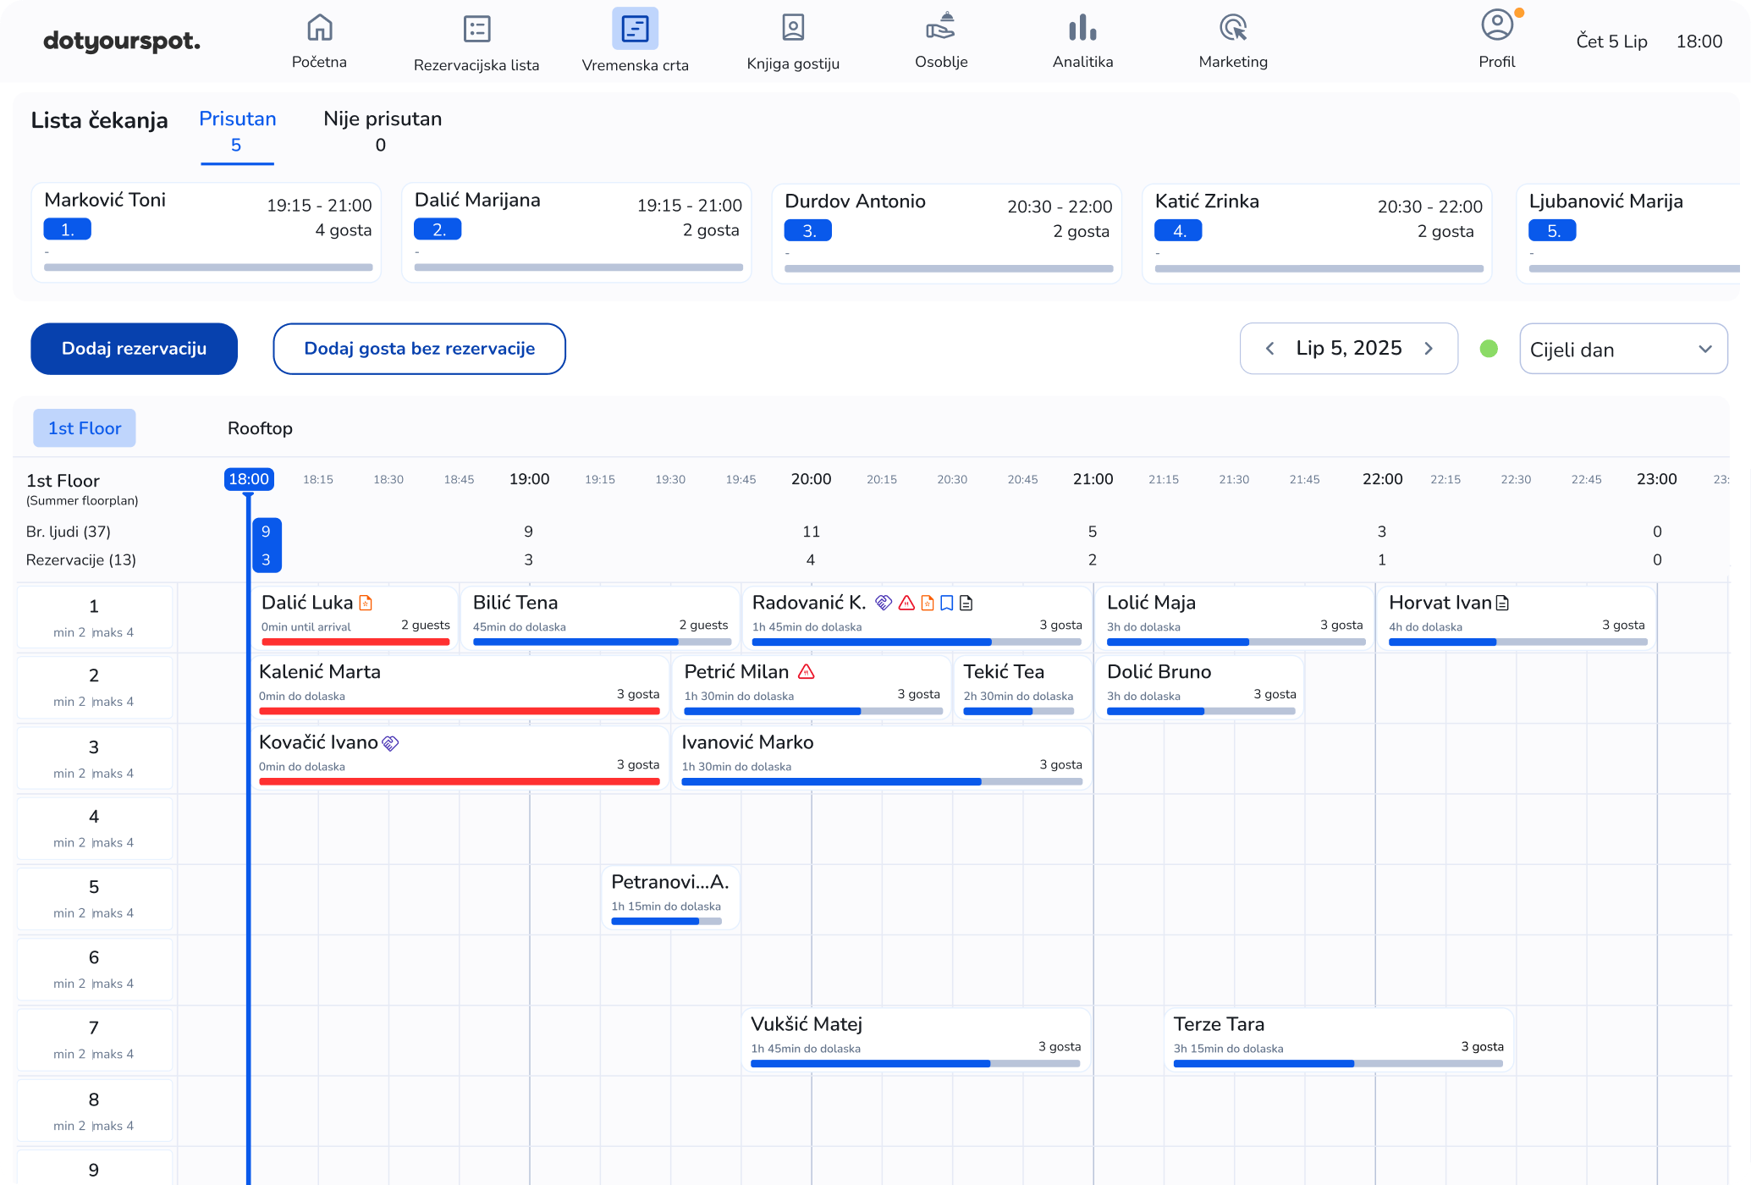Switch to the Rooftop floor tab

tap(260, 428)
